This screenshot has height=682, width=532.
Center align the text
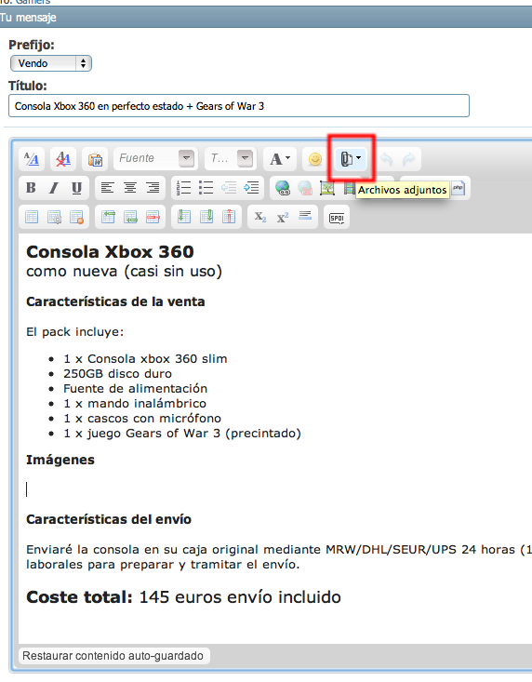[130, 188]
